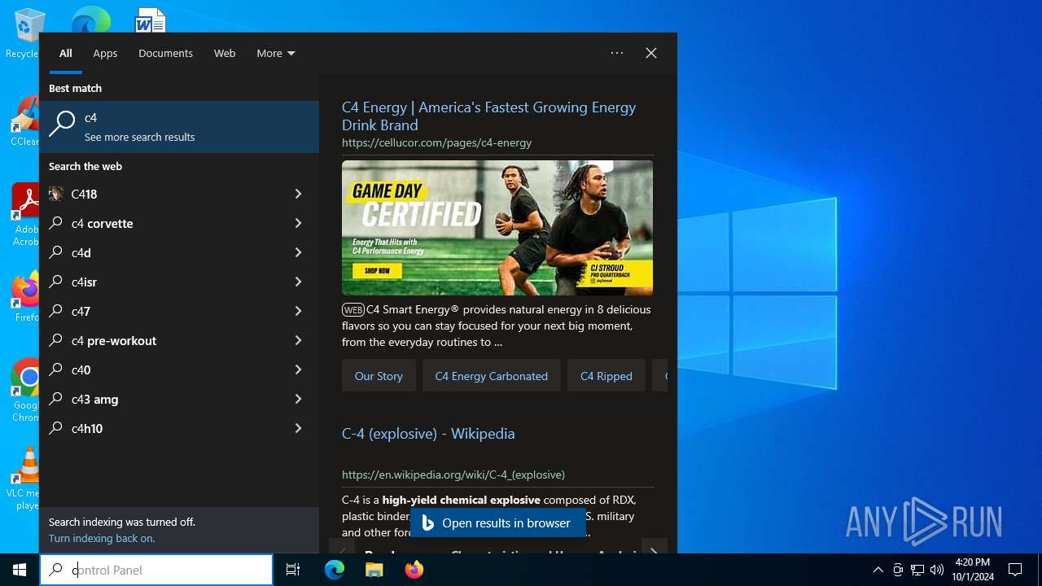Image resolution: width=1042 pixels, height=586 pixels.
Task: Expand the C418 suggestion arrow
Action: (298, 194)
